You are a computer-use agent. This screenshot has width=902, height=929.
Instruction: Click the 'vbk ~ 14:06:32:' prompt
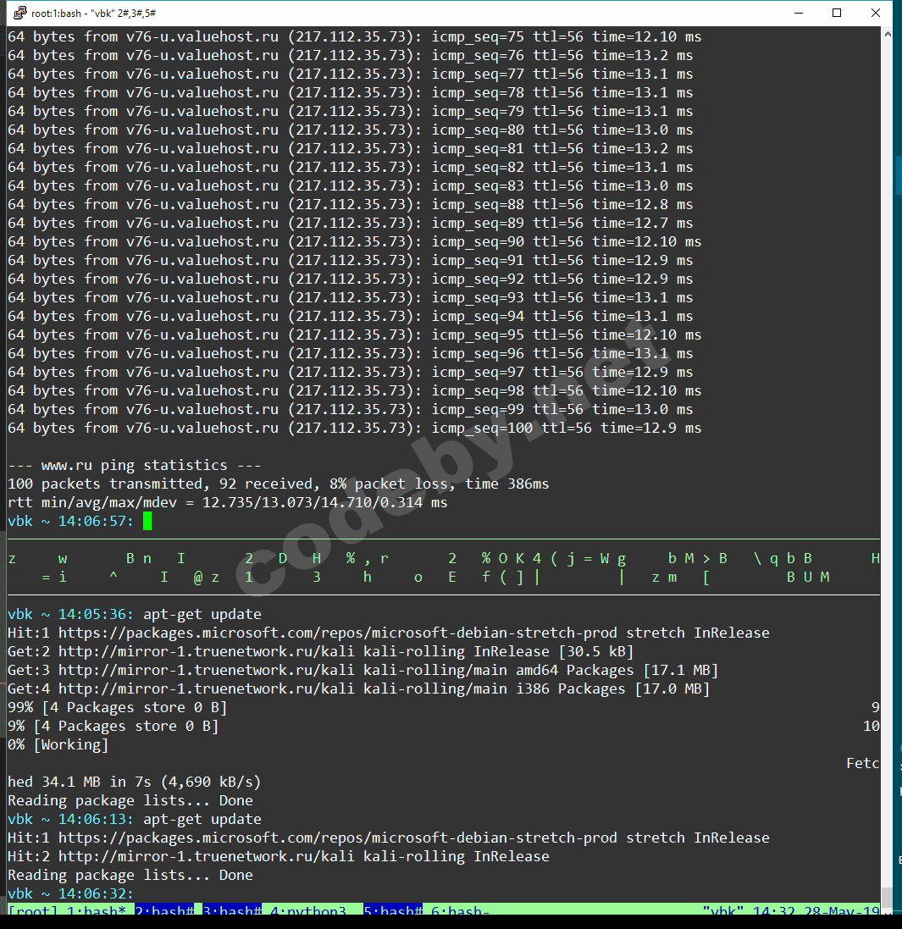(x=71, y=894)
